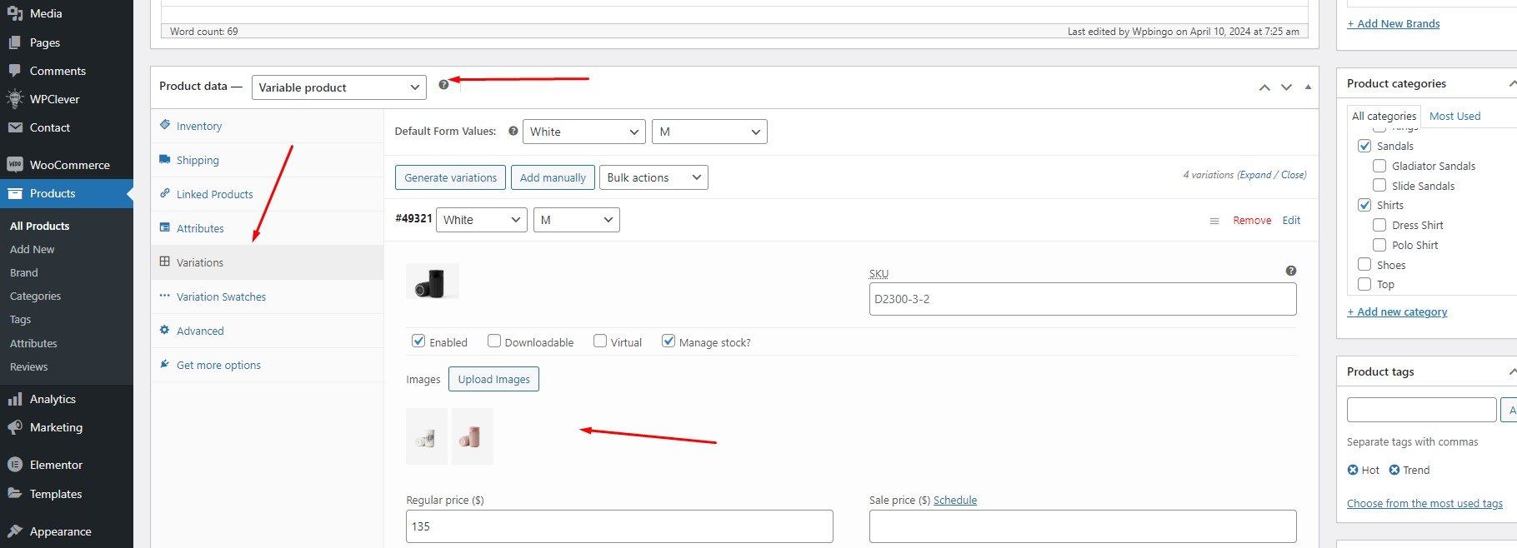1517x548 pixels.
Task: Select the white gallery image thumbnail
Action: 427,436
